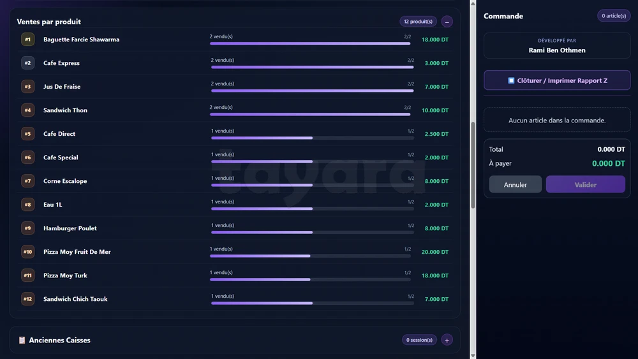The height and width of the screenshot is (359, 638).
Task: Click the #2 rank badge
Action: pyautogui.click(x=27, y=63)
